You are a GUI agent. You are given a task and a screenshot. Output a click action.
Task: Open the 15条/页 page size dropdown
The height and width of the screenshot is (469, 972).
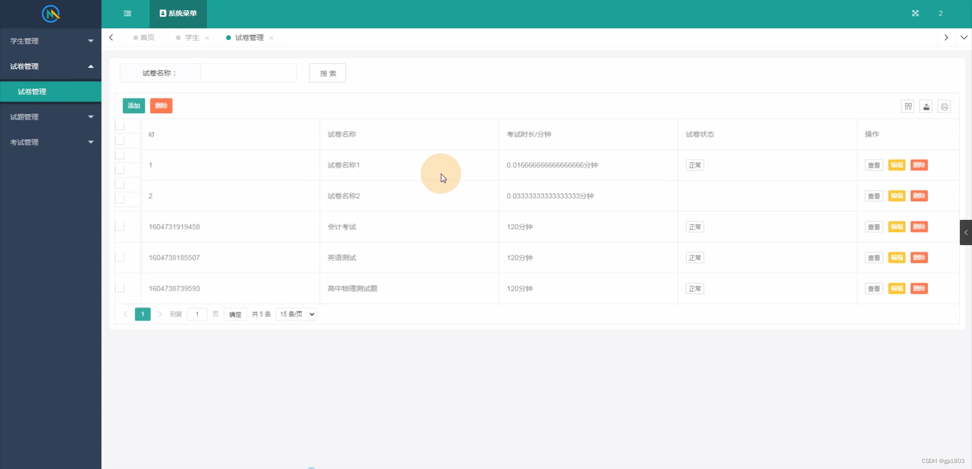(296, 314)
